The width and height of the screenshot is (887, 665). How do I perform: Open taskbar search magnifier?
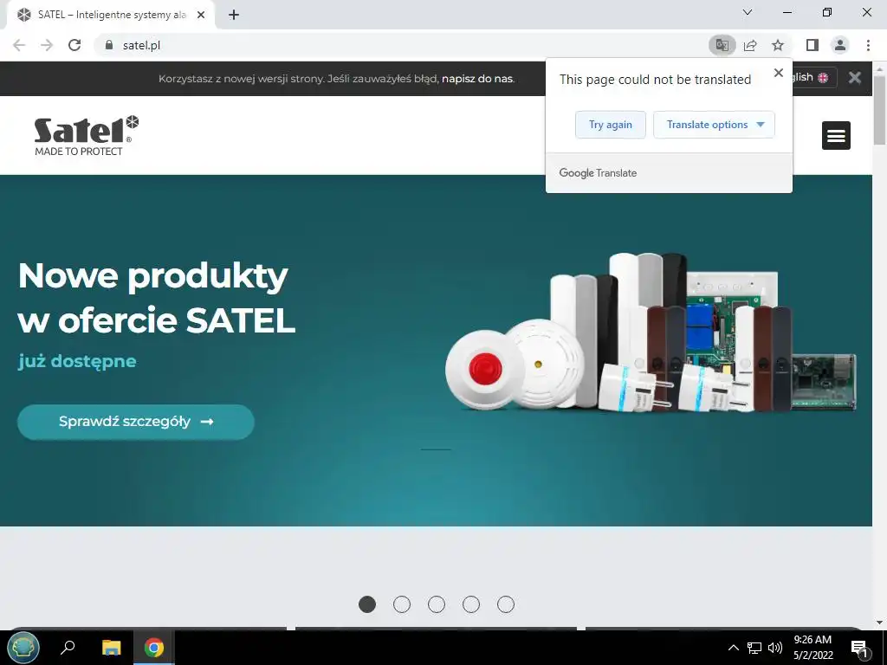[68, 648]
